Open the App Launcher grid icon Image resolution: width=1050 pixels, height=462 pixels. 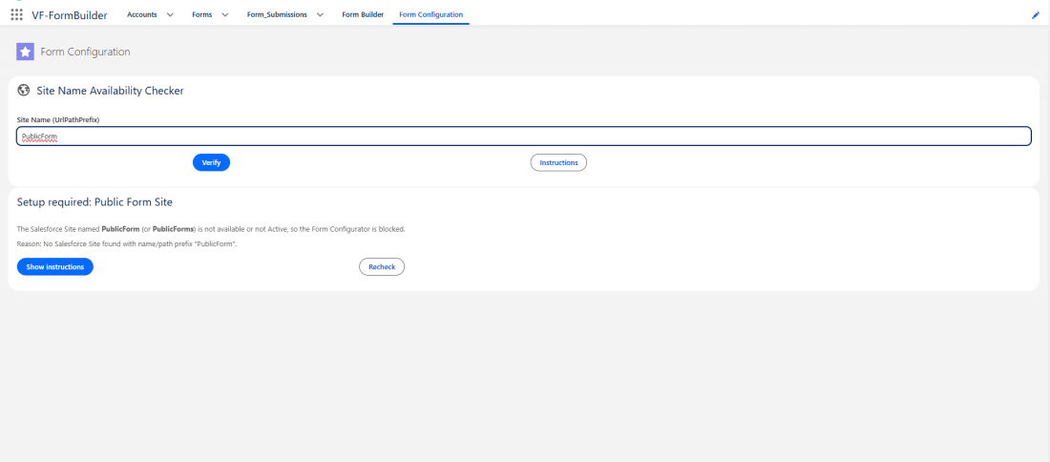[17, 14]
